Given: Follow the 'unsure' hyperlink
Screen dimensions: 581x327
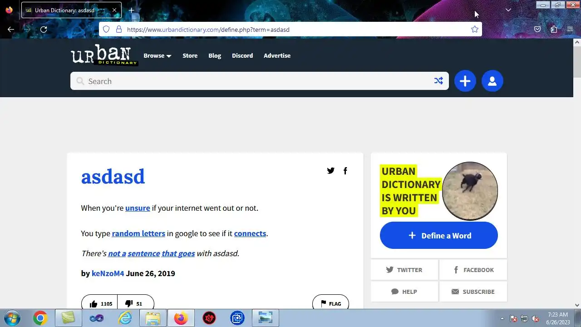Looking at the screenshot, I should point(138,208).
